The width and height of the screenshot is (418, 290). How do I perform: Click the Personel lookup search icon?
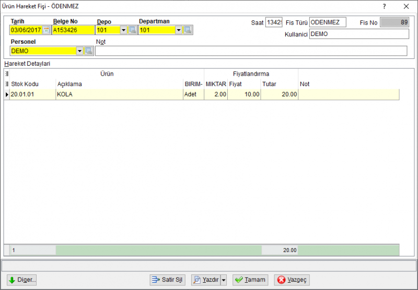point(89,51)
